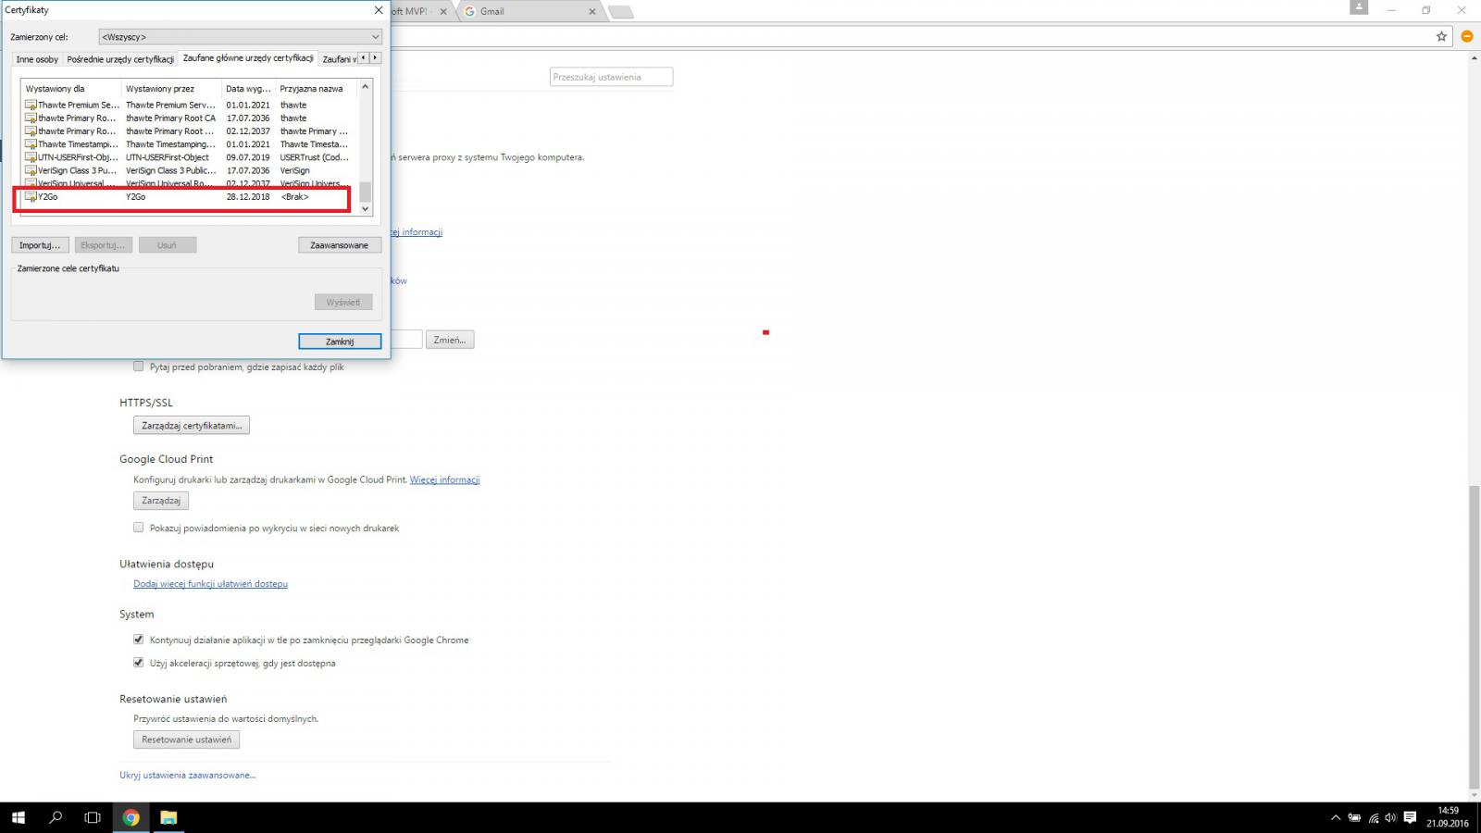1481x833 pixels.
Task: Open the Zamierzony cel dropdown
Action: tap(240, 37)
